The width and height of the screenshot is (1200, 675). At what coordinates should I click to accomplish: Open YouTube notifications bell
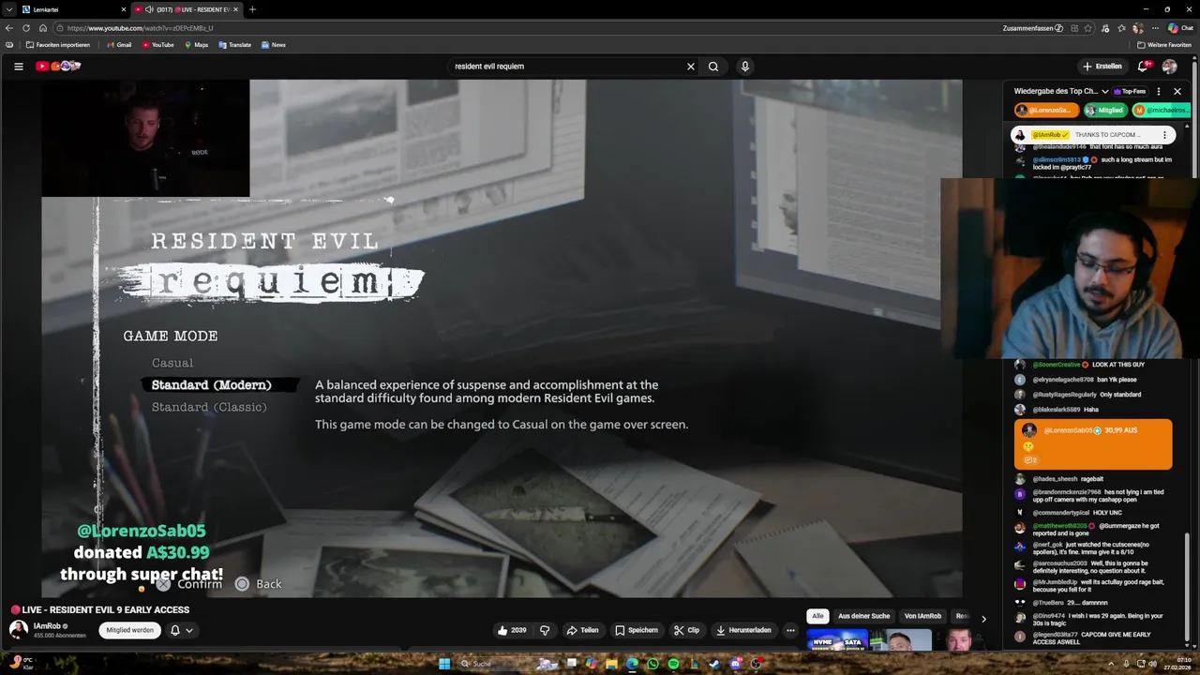(1143, 67)
